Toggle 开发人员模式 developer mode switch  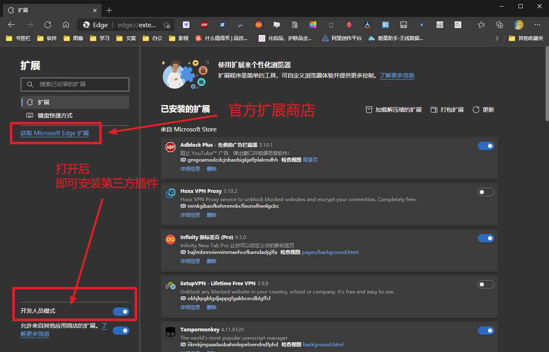pyautogui.click(x=121, y=312)
